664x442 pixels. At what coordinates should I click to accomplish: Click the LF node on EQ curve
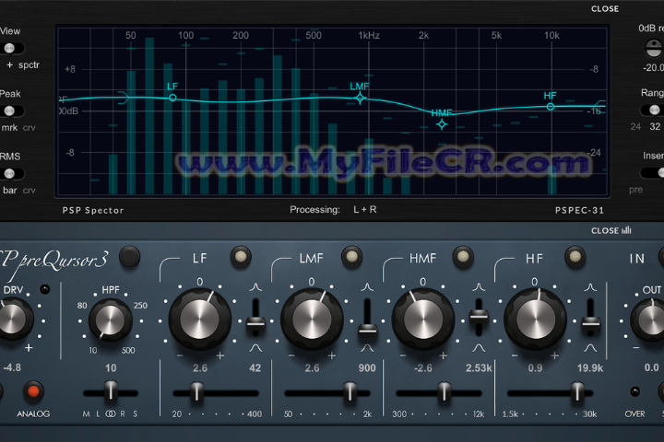pos(172,98)
